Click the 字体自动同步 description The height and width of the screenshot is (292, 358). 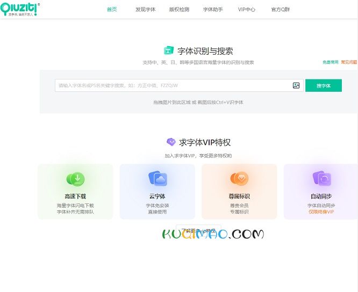point(321,206)
